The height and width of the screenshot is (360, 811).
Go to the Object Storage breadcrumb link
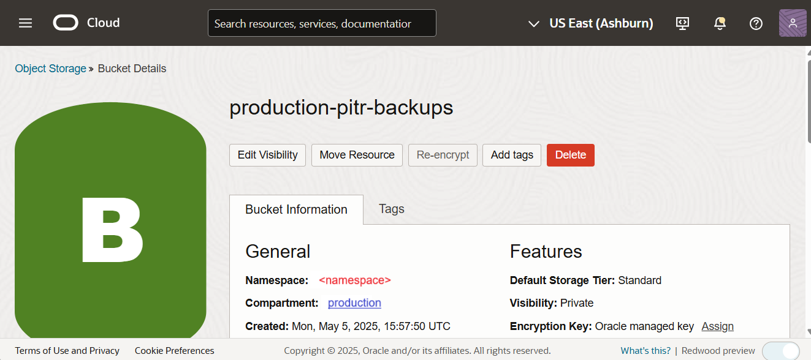(x=51, y=69)
